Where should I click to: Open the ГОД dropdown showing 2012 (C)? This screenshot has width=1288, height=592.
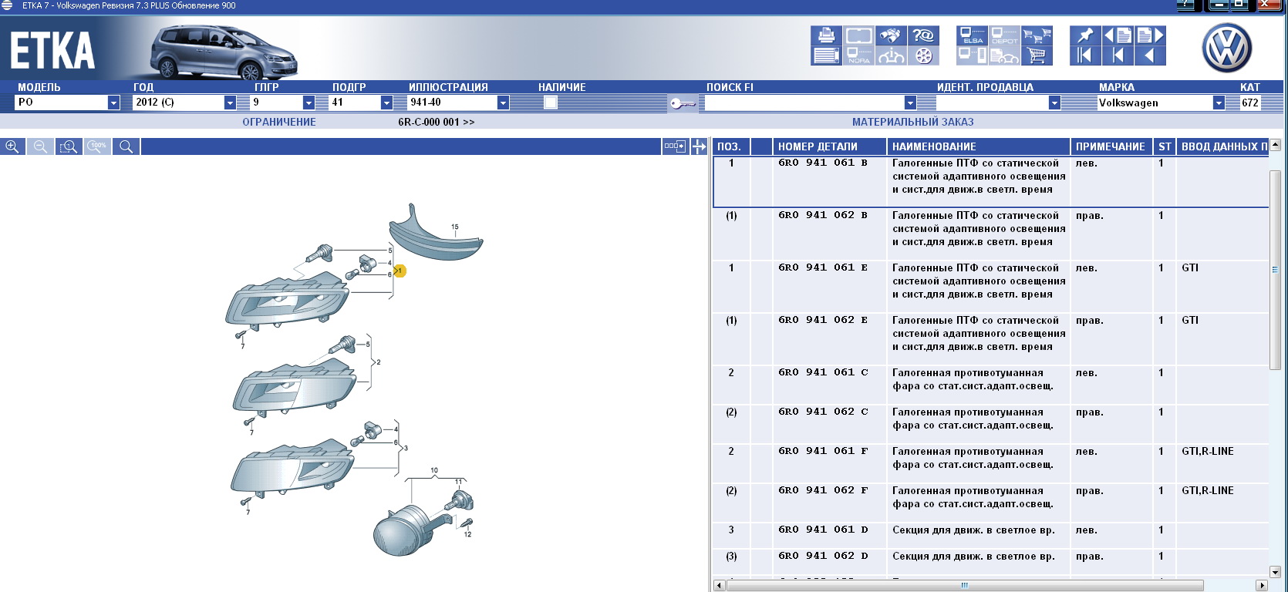[230, 103]
